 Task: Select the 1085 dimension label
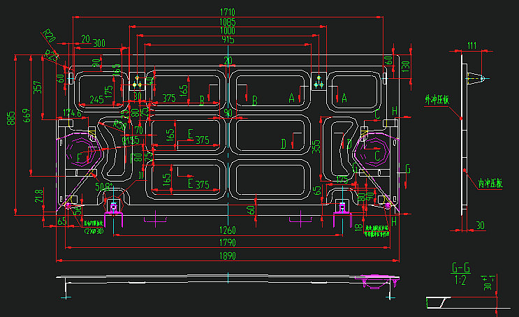(x=227, y=22)
